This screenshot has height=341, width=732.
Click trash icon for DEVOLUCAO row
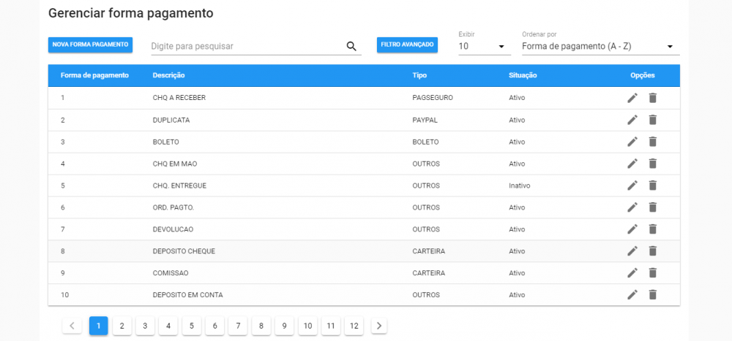(x=653, y=229)
